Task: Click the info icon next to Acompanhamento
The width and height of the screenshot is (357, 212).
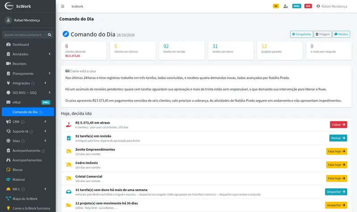Action: tap(43, 151)
